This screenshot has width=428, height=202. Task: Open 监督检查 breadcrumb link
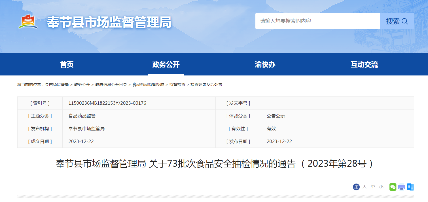tap(177, 85)
